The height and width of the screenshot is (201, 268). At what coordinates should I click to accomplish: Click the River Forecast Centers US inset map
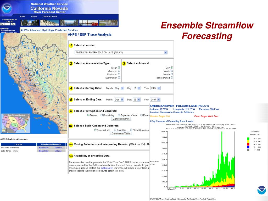click(x=15, y=124)
